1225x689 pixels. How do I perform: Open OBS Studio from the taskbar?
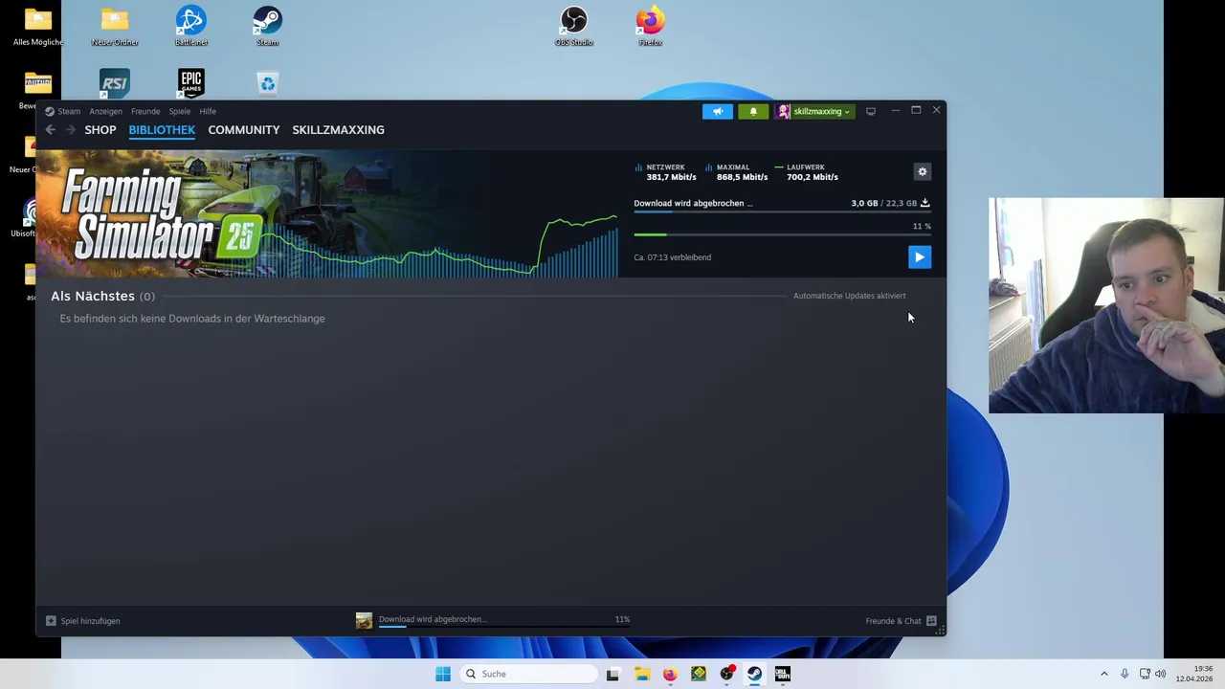click(727, 674)
